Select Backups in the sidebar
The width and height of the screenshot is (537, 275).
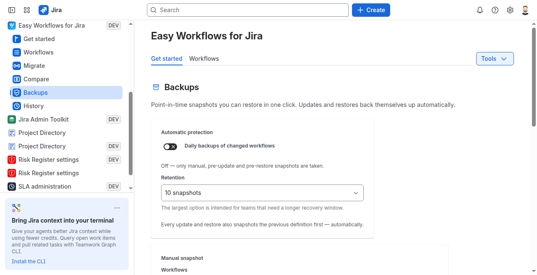click(x=66, y=93)
